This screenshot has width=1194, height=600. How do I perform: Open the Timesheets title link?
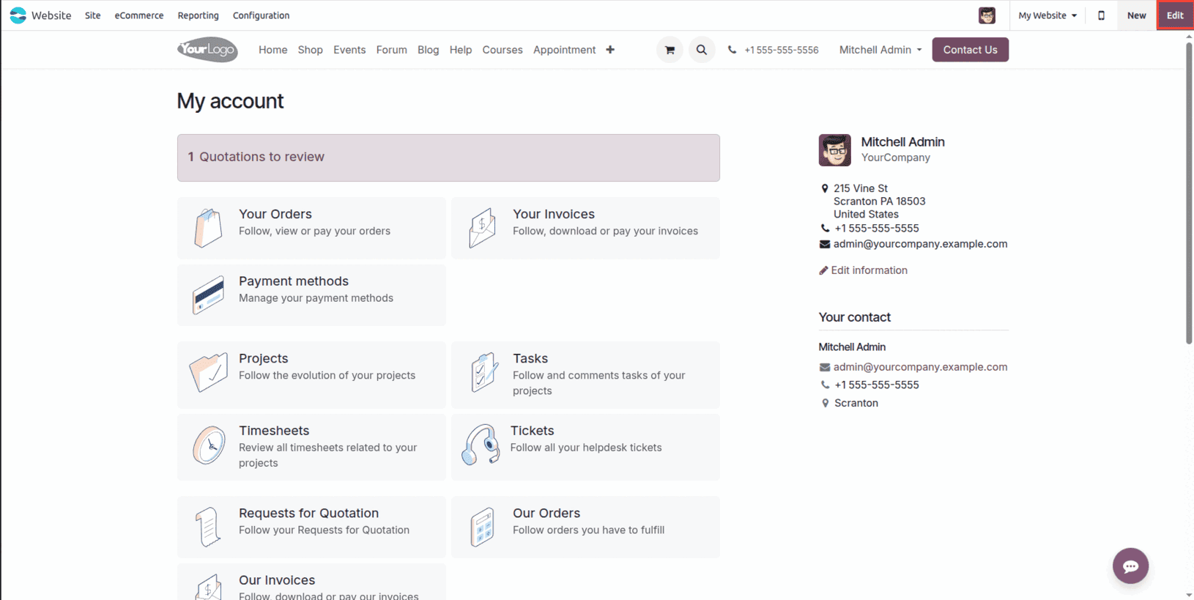[x=274, y=431]
